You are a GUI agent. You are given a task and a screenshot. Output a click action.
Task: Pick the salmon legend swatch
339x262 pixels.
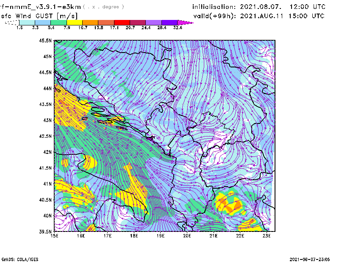106,22
